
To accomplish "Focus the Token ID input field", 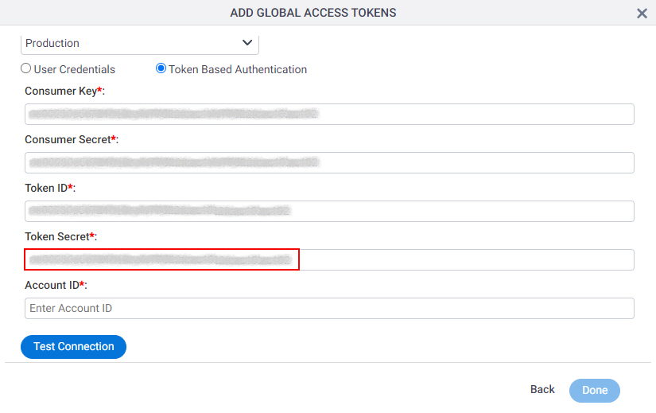I will click(329, 211).
